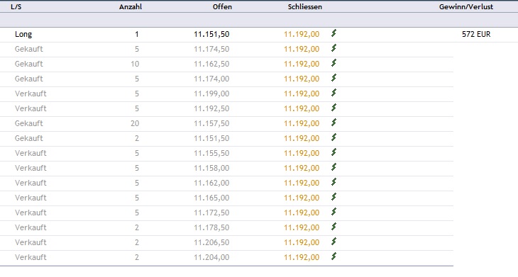Click the 572 EUR profit value
The height and width of the screenshot is (277, 518).
[476, 34]
